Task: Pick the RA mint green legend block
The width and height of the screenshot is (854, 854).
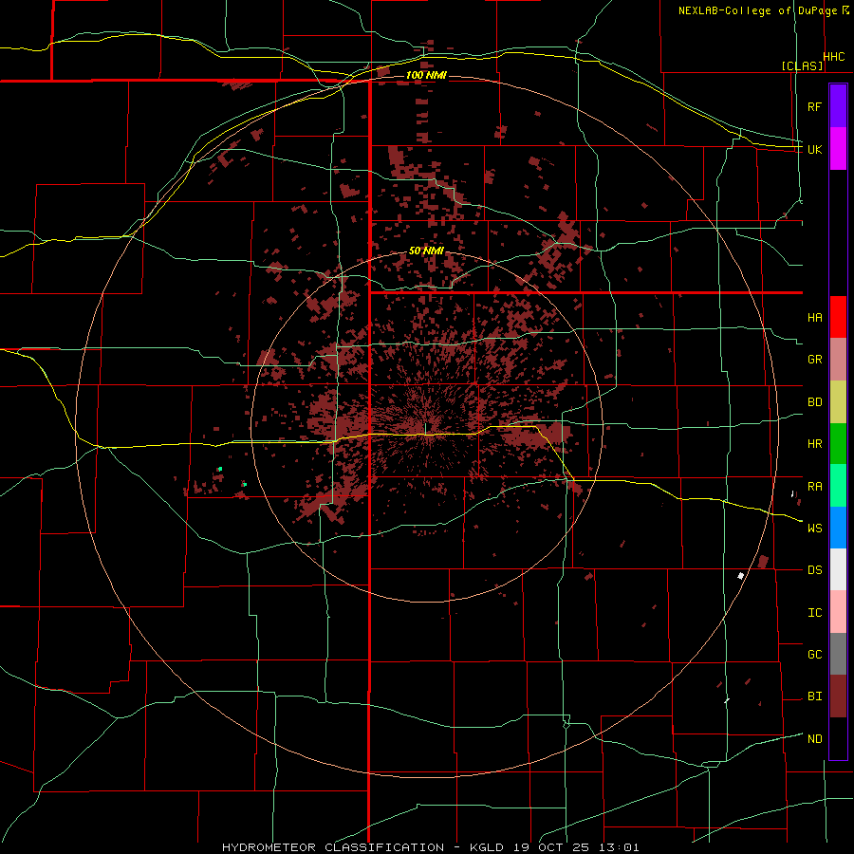Action: [838, 486]
